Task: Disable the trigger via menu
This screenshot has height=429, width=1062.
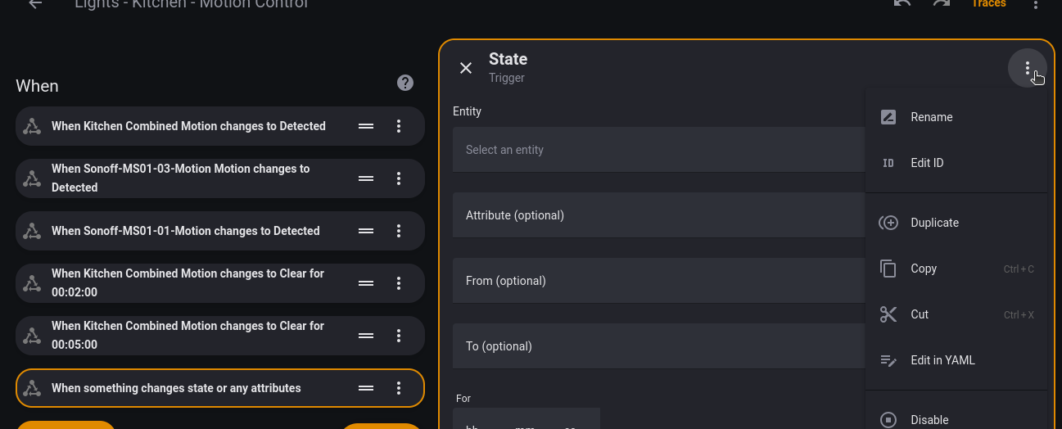Action: click(929, 419)
